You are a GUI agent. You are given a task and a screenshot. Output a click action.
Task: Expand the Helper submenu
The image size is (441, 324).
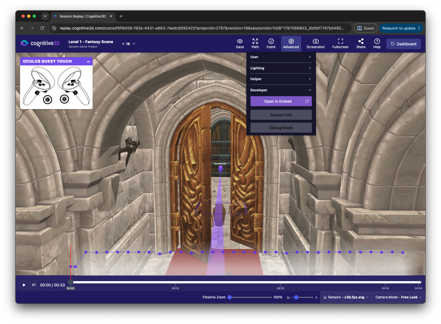(281, 79)
